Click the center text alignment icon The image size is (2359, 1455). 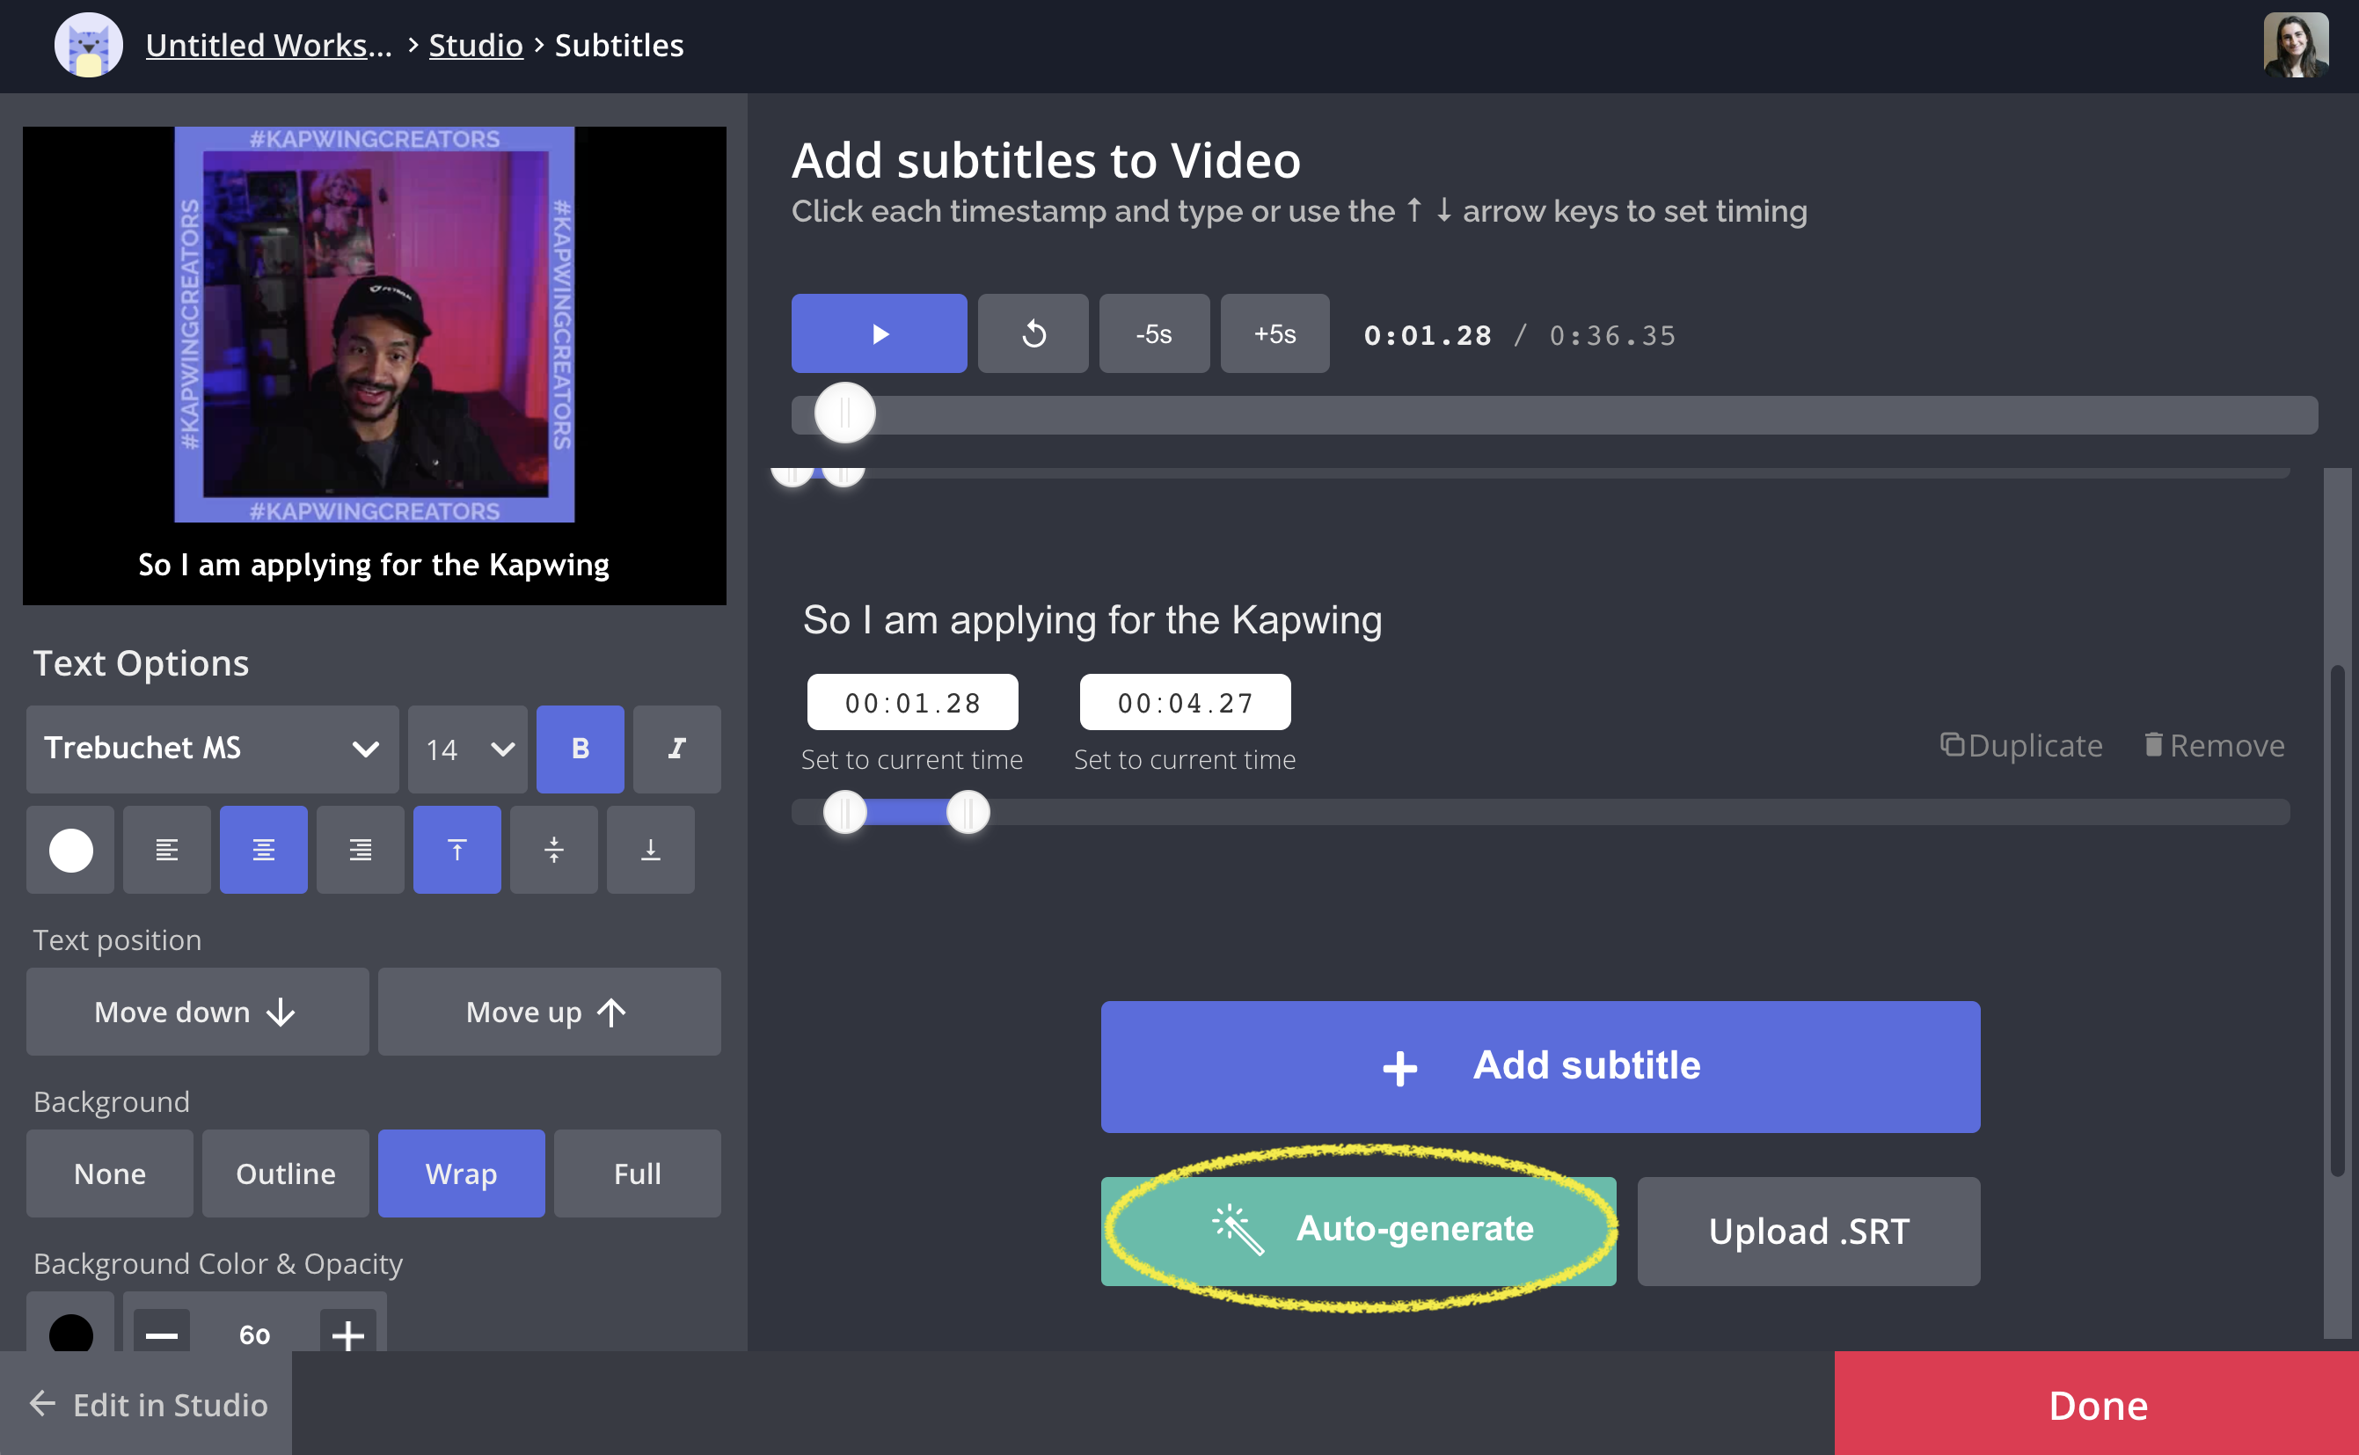coord(261,848)
